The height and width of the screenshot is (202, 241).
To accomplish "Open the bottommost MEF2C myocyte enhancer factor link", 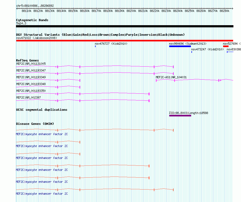I will tap(42, 194).
